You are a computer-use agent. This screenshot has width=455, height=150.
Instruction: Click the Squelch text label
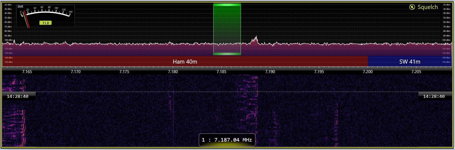tap(427, 7)
